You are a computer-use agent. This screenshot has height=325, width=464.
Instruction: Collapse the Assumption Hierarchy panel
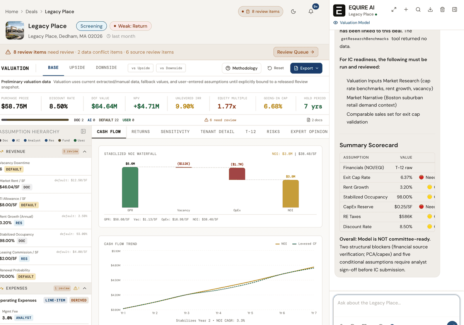[x=83, y=132]
